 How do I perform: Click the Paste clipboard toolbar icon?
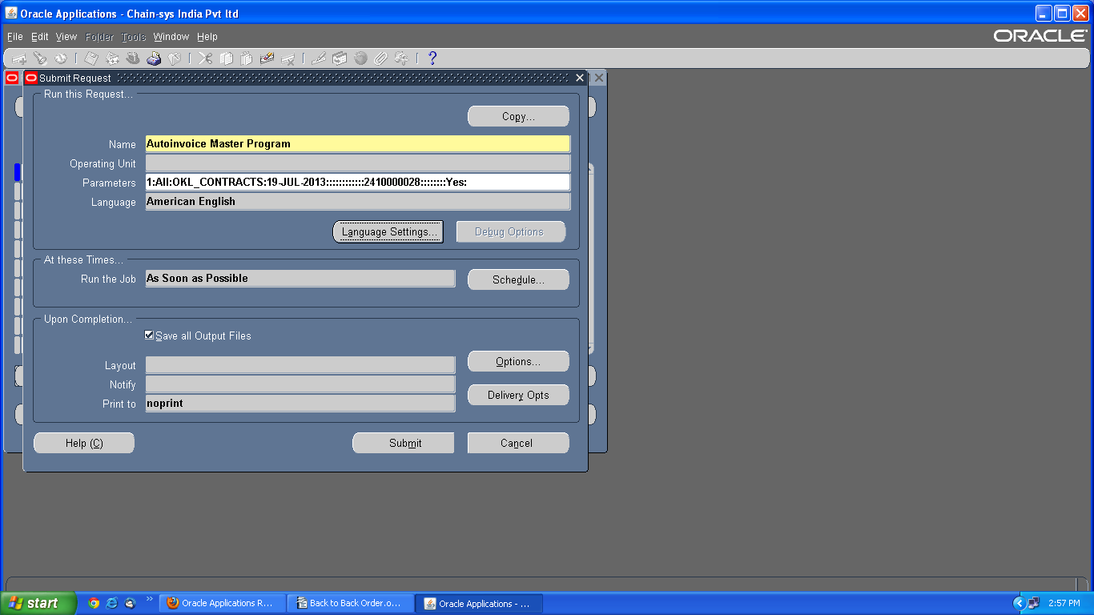(x=246, y=58)
